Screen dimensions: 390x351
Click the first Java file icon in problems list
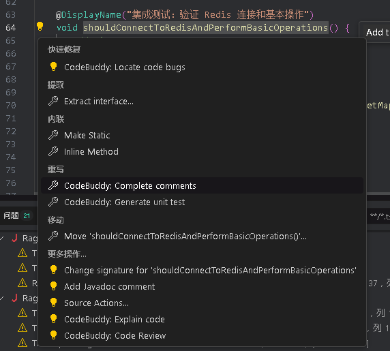click(15, 238)
